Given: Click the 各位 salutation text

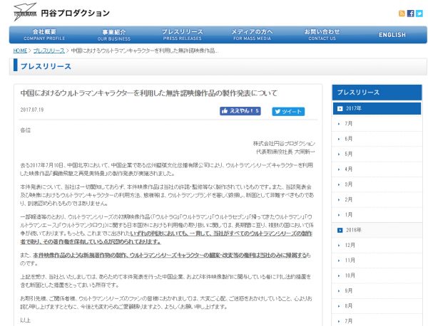Looking at the screenshot, I should coord(26,130).
